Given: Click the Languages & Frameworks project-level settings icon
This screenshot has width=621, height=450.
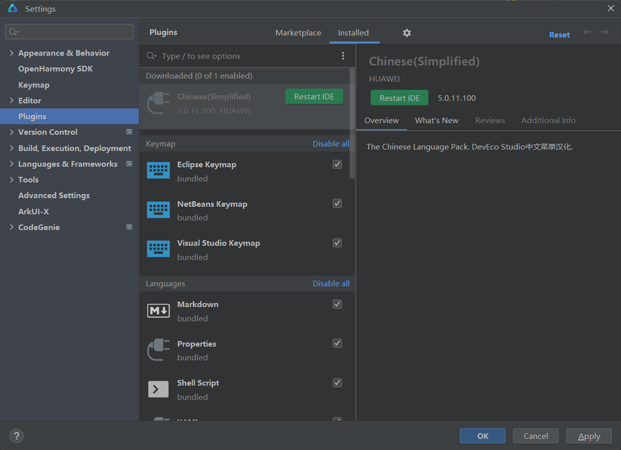Looking at the screenshot, I should click(129, 164).
